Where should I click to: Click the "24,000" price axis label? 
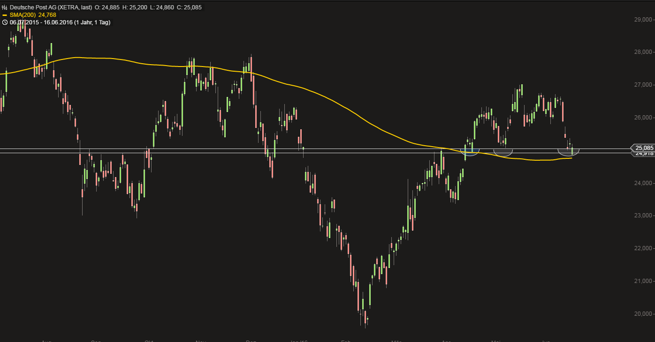(643, 183)
